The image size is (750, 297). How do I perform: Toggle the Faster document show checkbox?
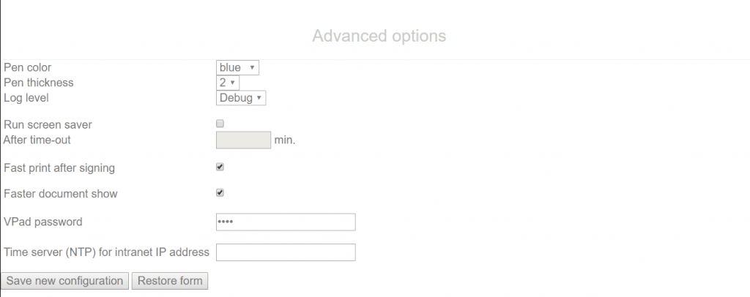220,193
